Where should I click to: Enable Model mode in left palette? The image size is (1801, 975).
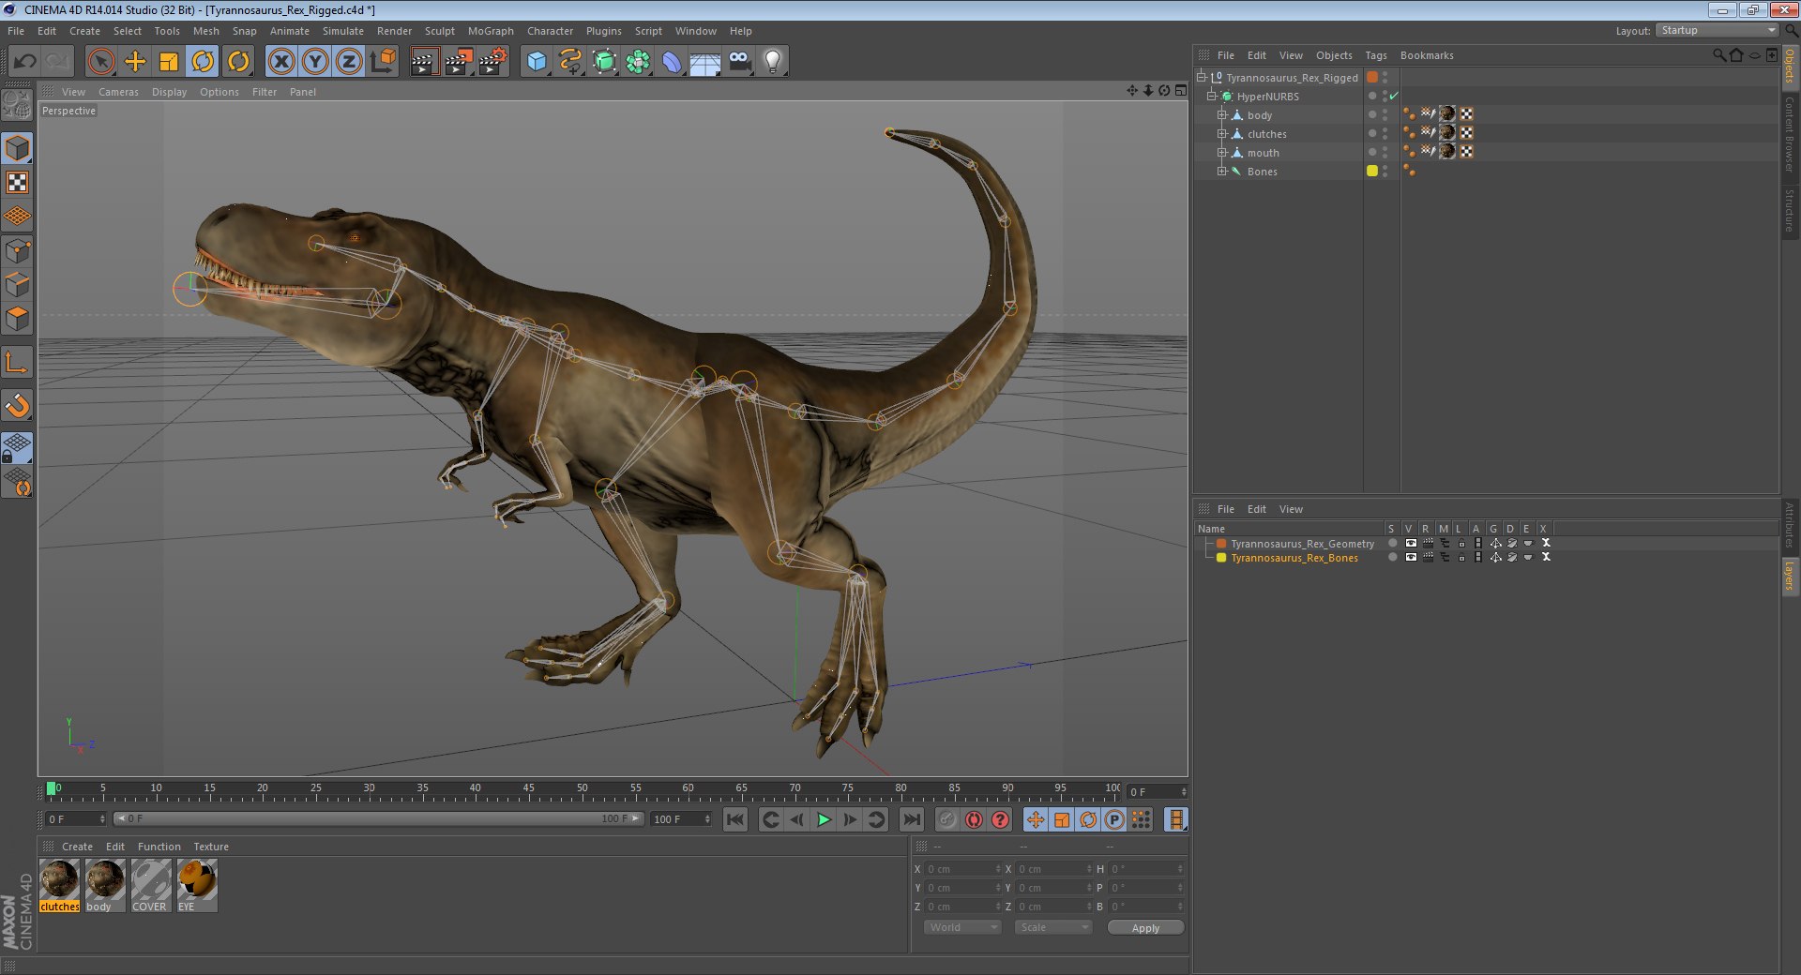(18, 148)
